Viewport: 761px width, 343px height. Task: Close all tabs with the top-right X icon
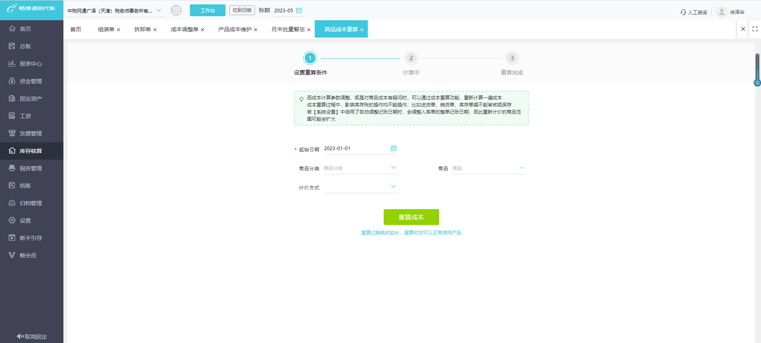tap(743, 29)
